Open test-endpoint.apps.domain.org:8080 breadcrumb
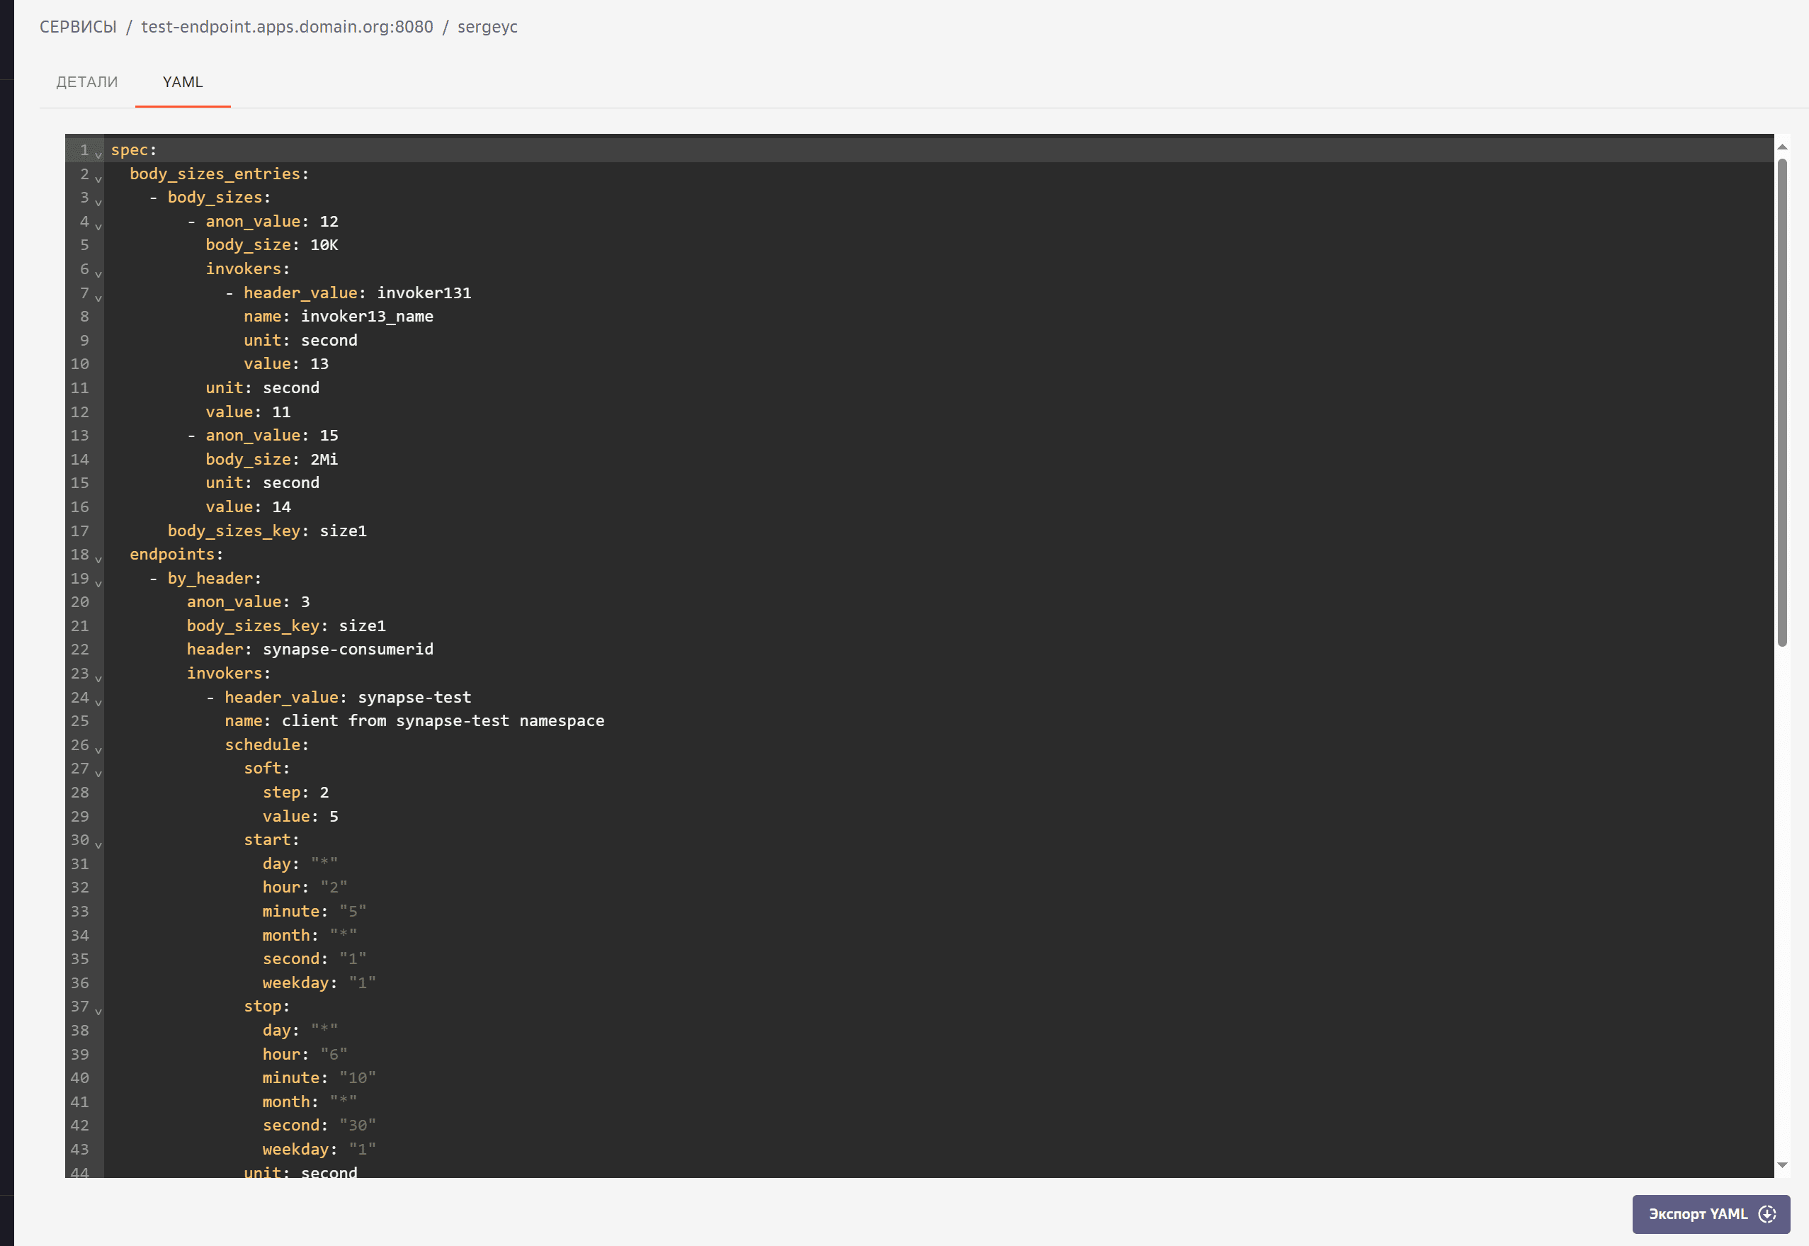The image size is (1809, 1246). pos(286,26)
